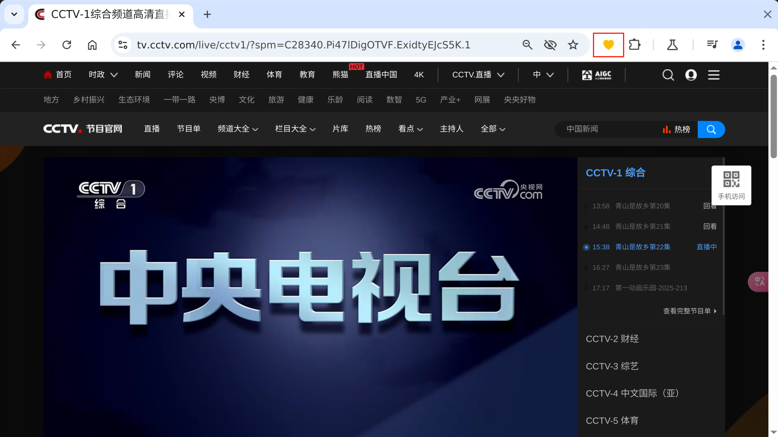Select the 新闻 navigation item
The height and width of the screenshot is (437, 778).
[143, 74]
